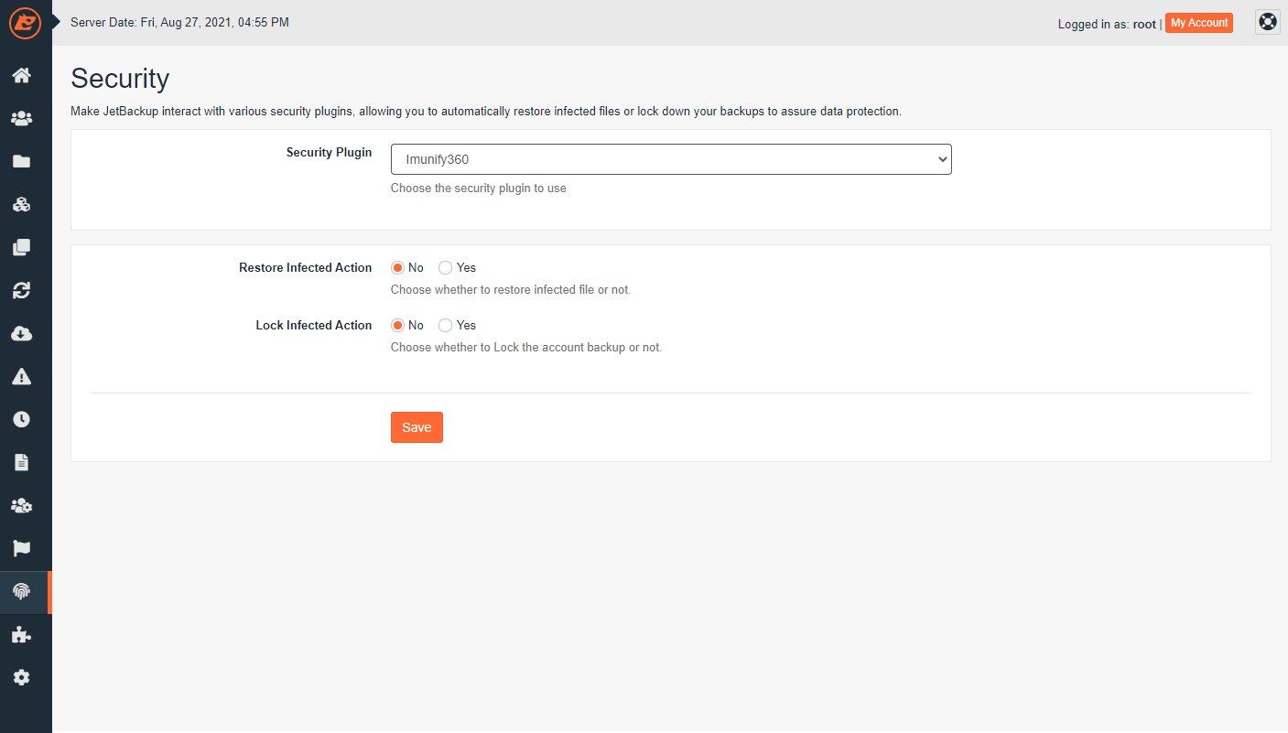Open the clone copies sidebar icon
This screenshot has height=733, width=1288.
click(x=21, y=247)
